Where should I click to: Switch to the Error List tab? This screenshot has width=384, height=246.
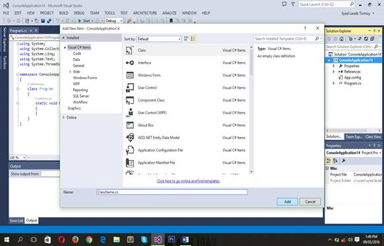click(16, 220)
